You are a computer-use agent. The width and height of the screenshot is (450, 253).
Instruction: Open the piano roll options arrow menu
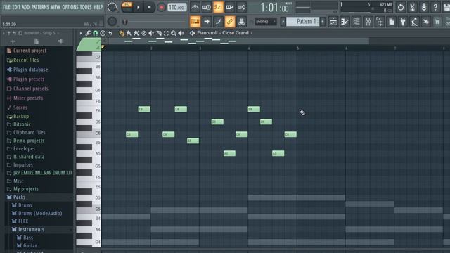click(81, 33)
